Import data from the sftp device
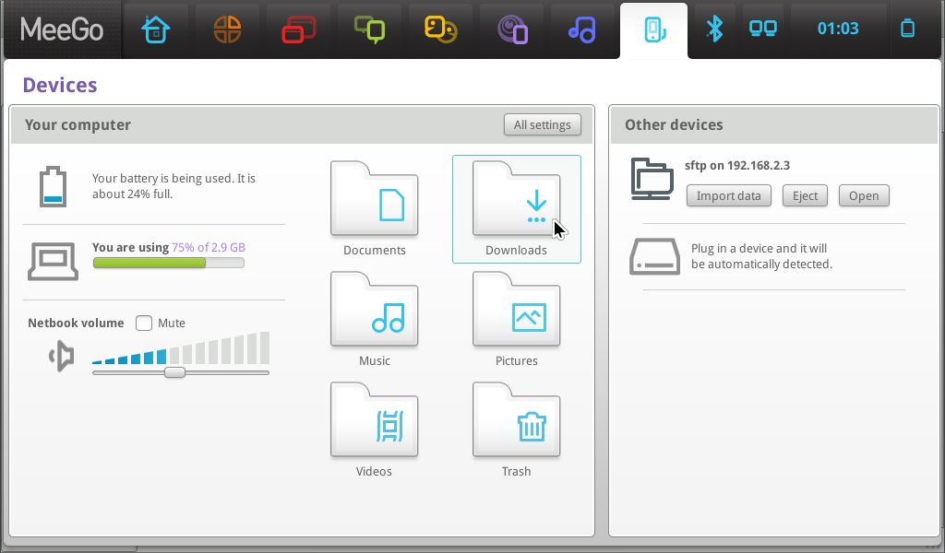Viewport: 945px width, 553px height. coord(729,195)
